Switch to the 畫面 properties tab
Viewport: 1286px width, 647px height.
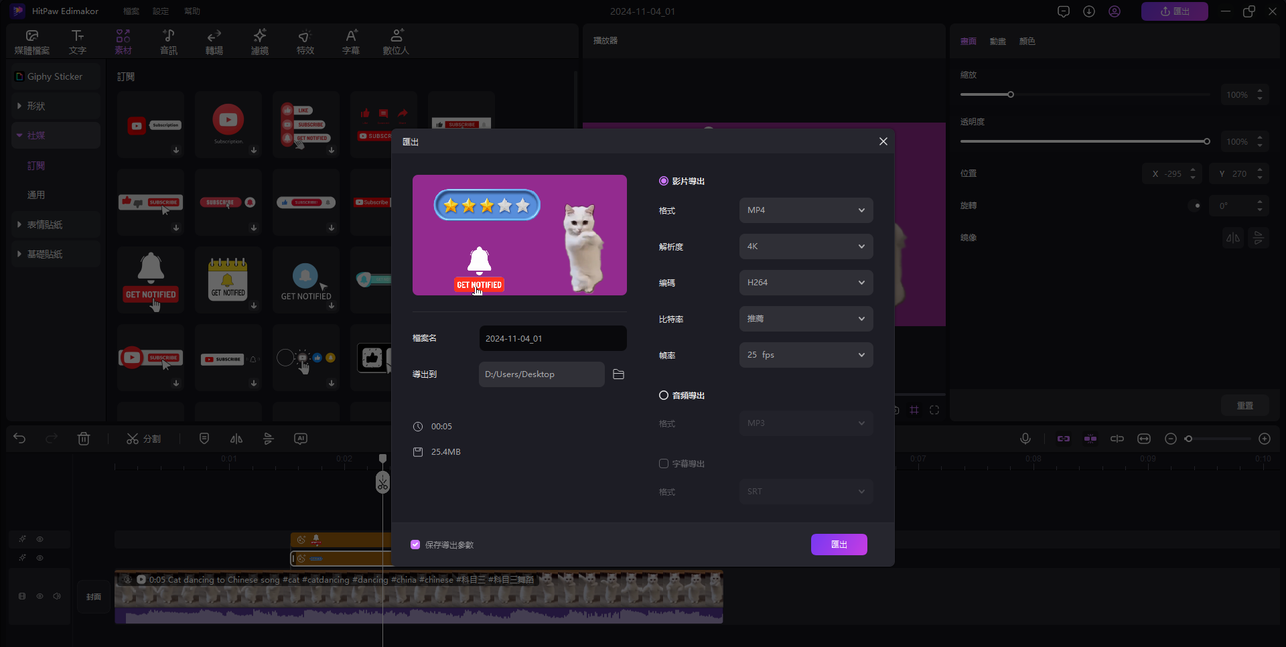[x=969, y=42]
